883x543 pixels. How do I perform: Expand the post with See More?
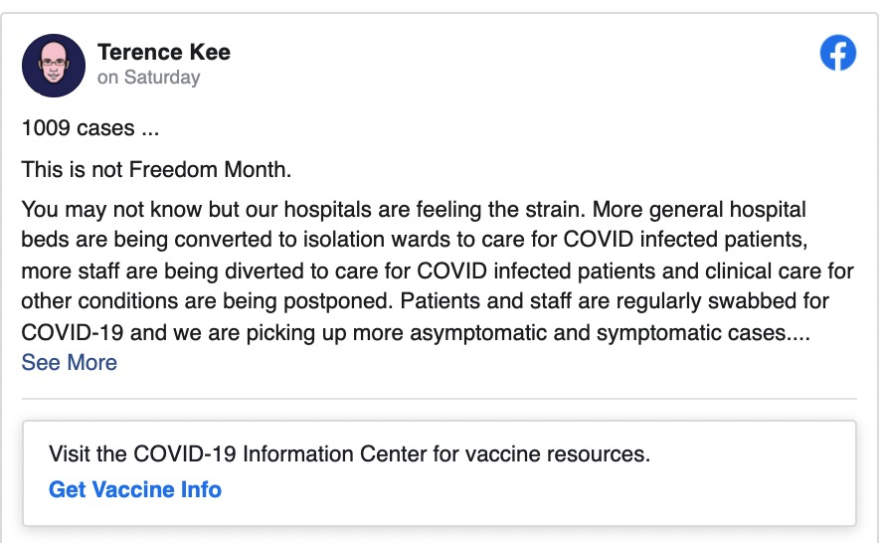coord(70,362)
